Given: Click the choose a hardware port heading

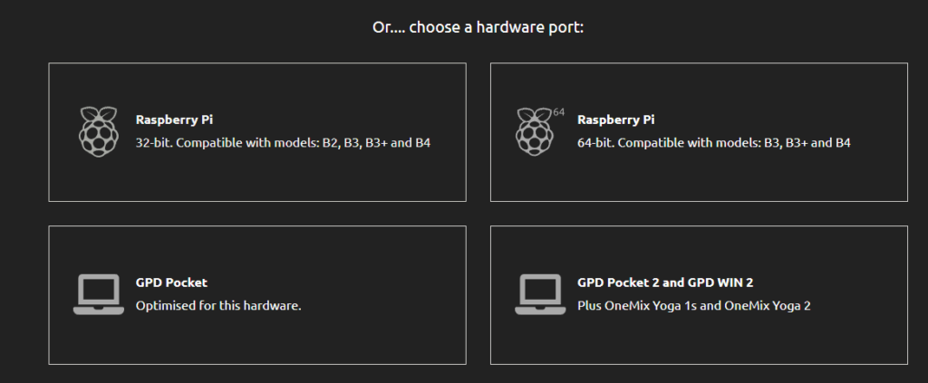Looking at the screenshot, I should [478, 27].
